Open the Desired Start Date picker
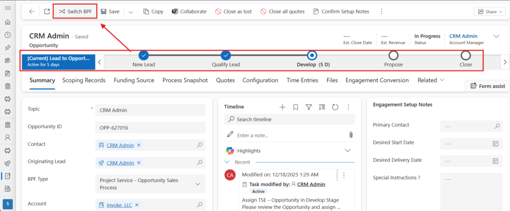Screen dimensions: 510x211 pyautogui.click(x=496, y=143)
